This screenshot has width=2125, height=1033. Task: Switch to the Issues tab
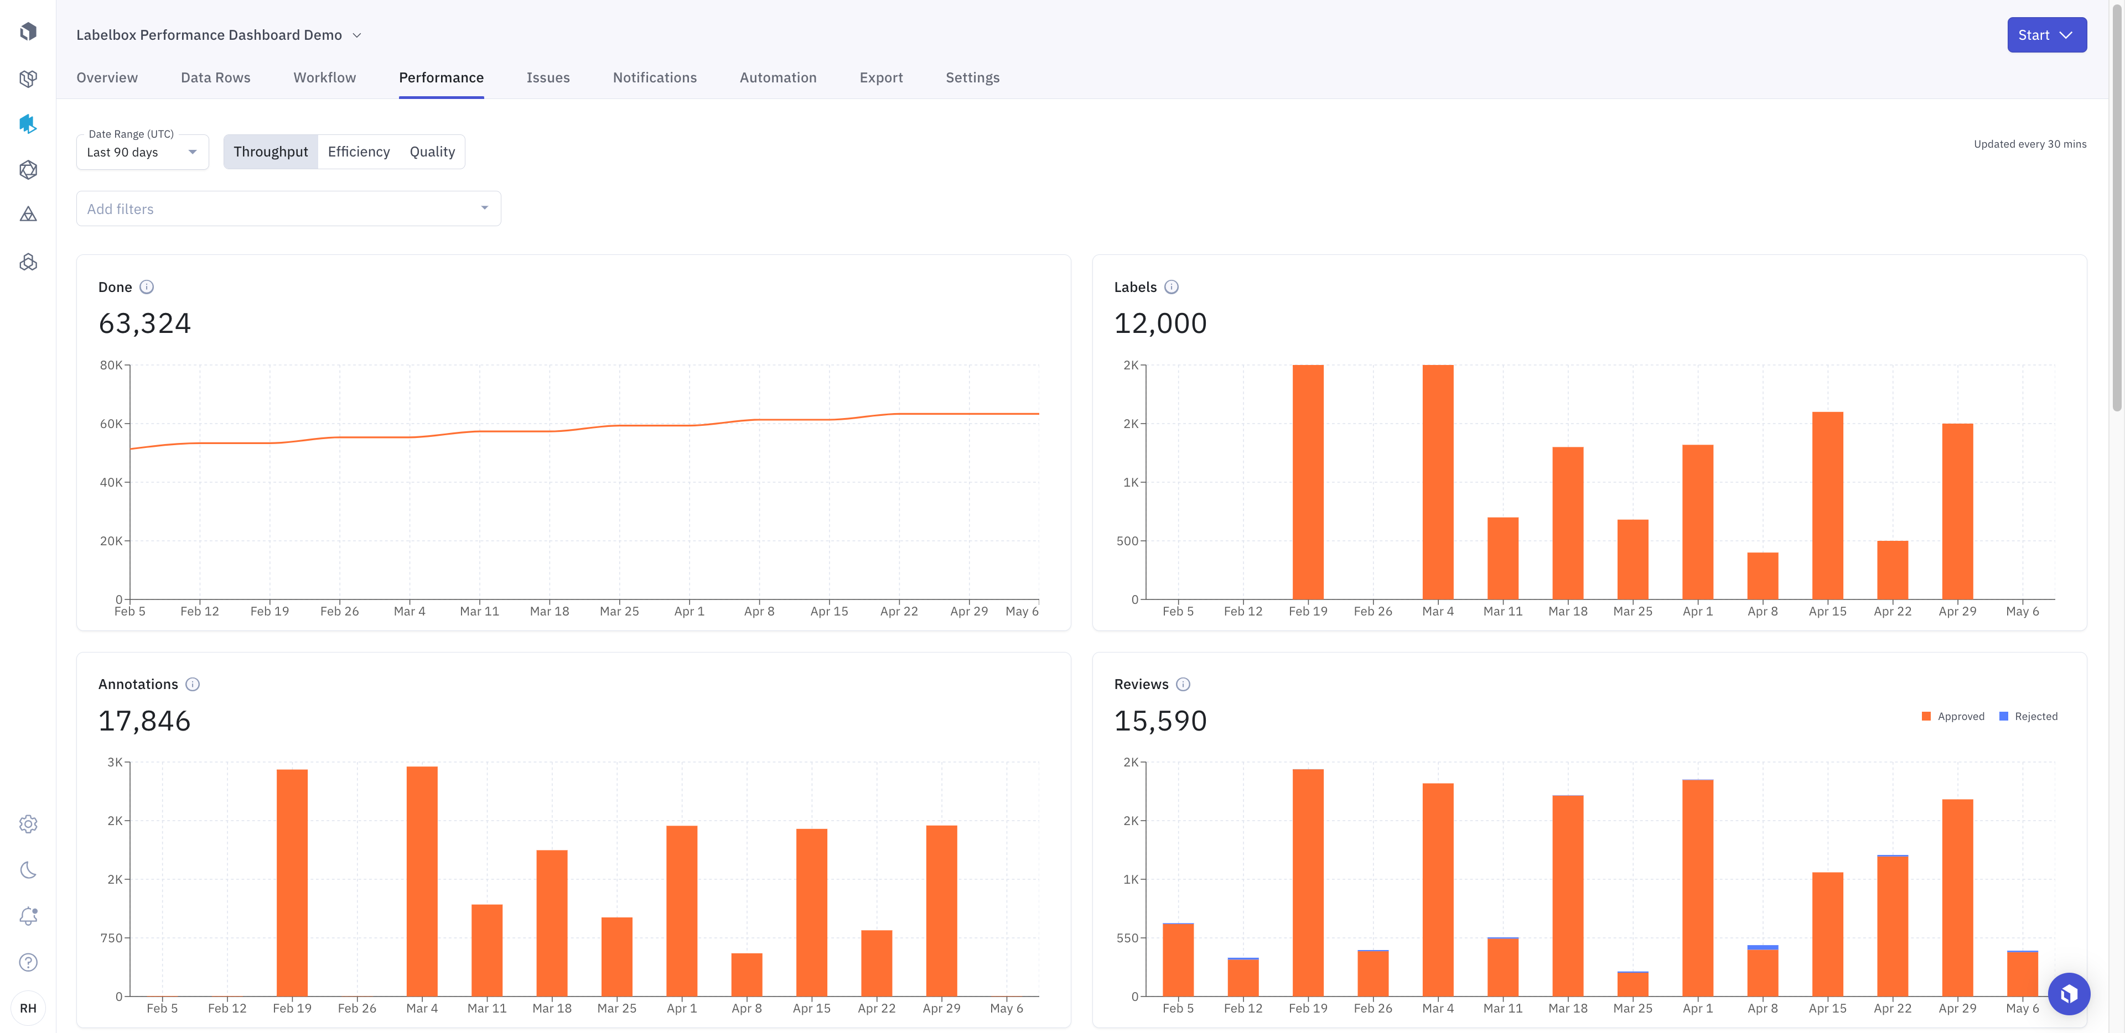pyautogui.click(x=547, y=77)
